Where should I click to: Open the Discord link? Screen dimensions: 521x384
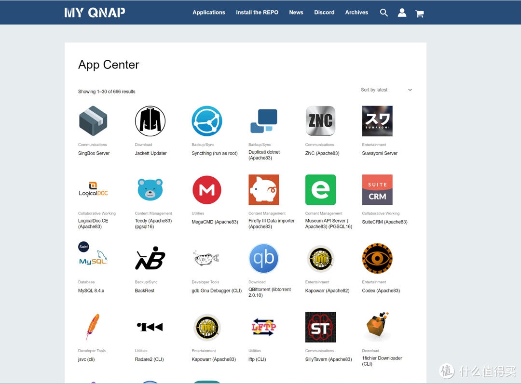point(324,12)
